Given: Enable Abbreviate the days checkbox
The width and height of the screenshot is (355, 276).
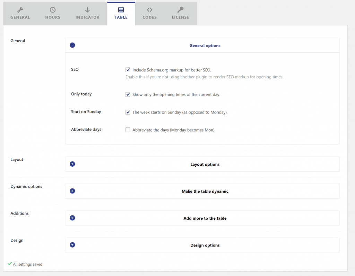Looking at the screenshot, I should tap(128, 130).
